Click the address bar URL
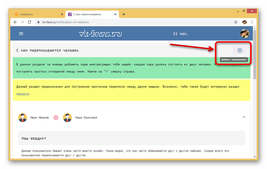Viewport: 267px width, 169px height. pos(65,22)
